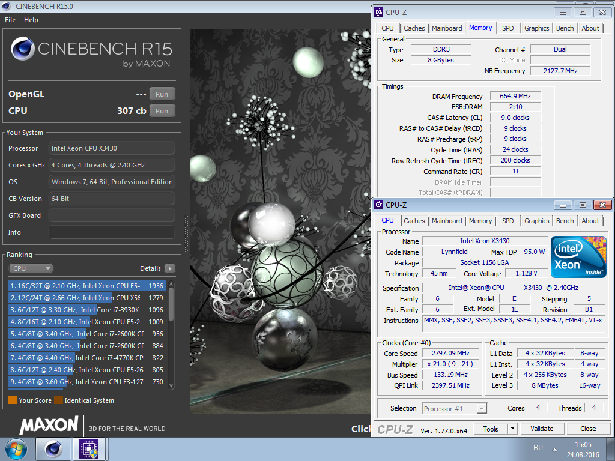This screenshot has height=461, width=615.
Task: Click DRAM Frequency value 664.9 MHz
Action: click(515, 97)
